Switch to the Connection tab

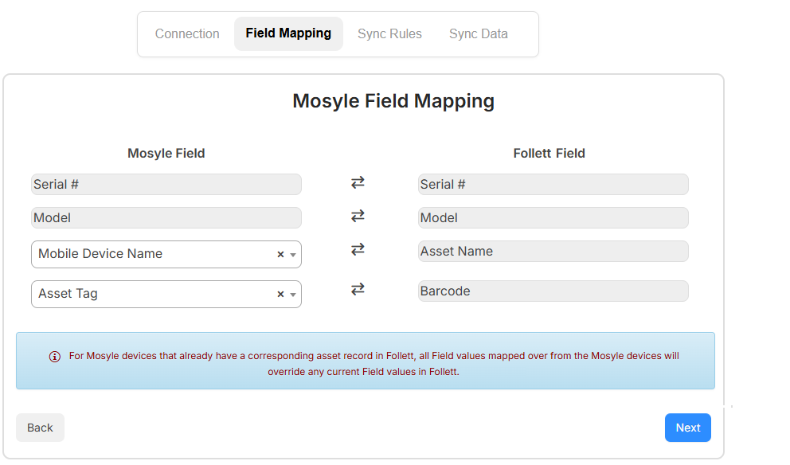187,33
